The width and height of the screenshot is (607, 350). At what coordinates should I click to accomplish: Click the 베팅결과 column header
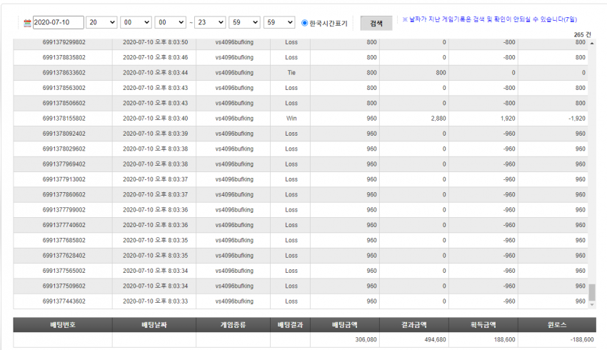[290, 325]
